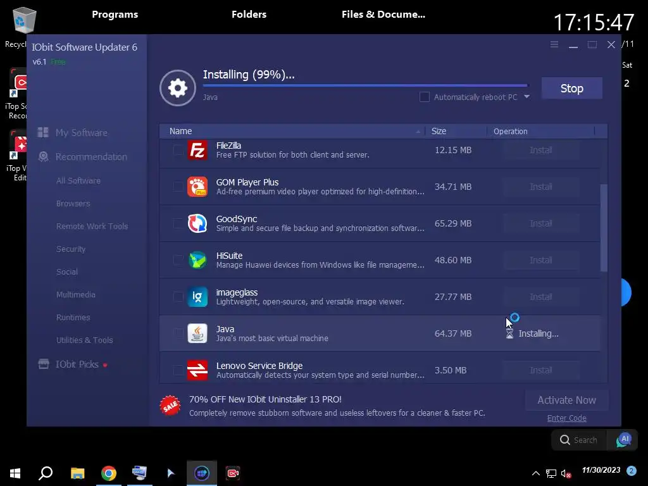Stop the installation
This screenshot has width=648, height=486.
(x=571, y=88)
